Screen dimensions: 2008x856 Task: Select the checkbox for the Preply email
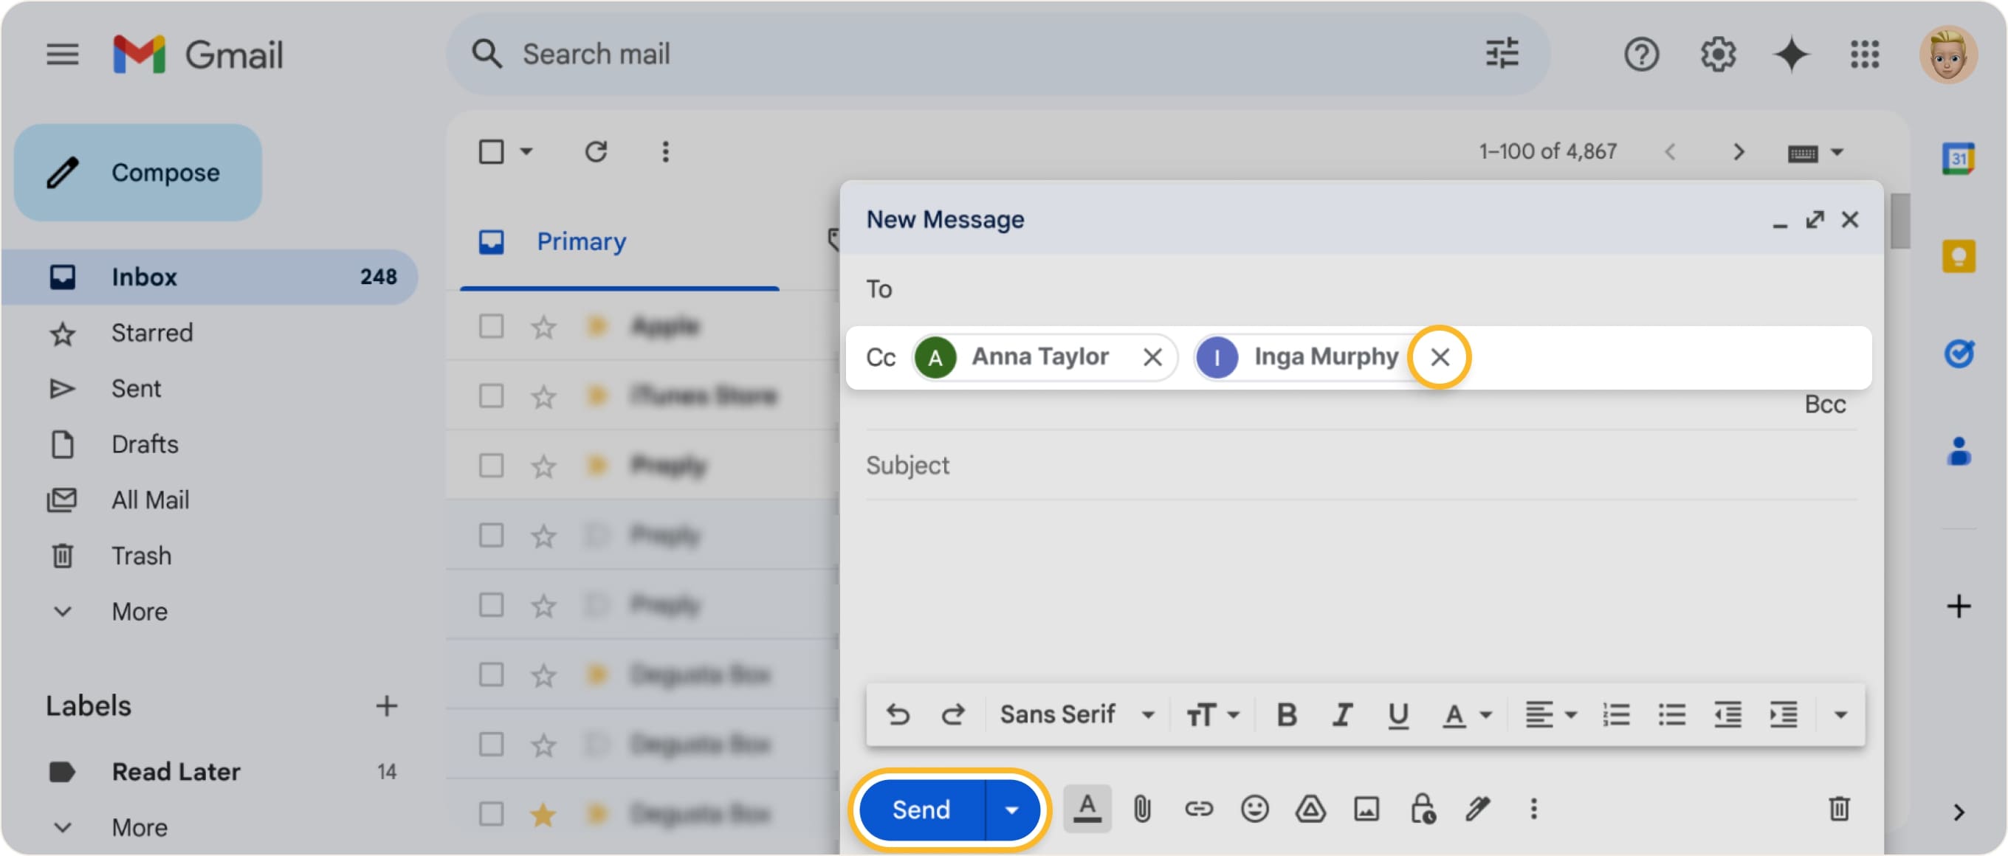pos(490,465)
